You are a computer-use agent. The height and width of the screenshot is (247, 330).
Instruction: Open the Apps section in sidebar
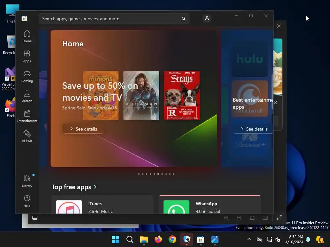point(27,57)
